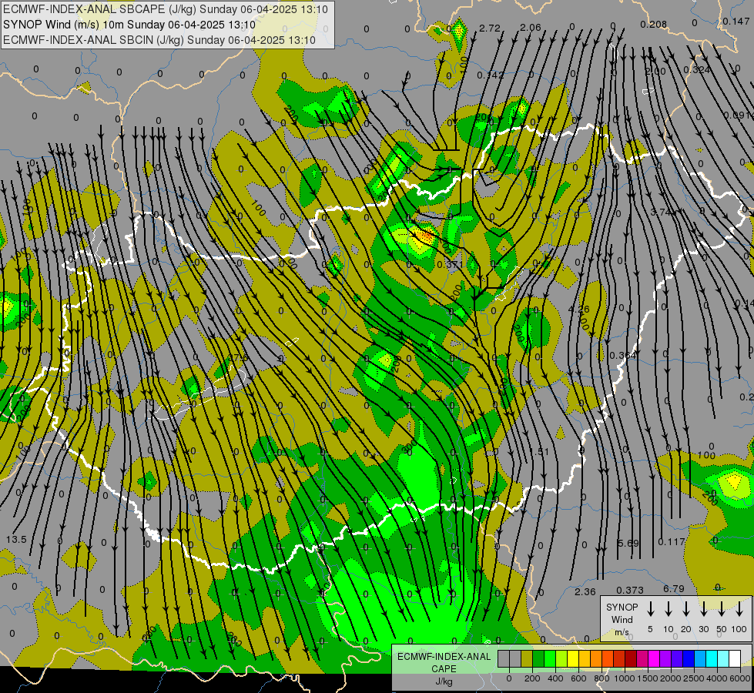Click the 1500 tick label on CAPE legend
Viewport: 754px width, 693px height.
point(648,678)
